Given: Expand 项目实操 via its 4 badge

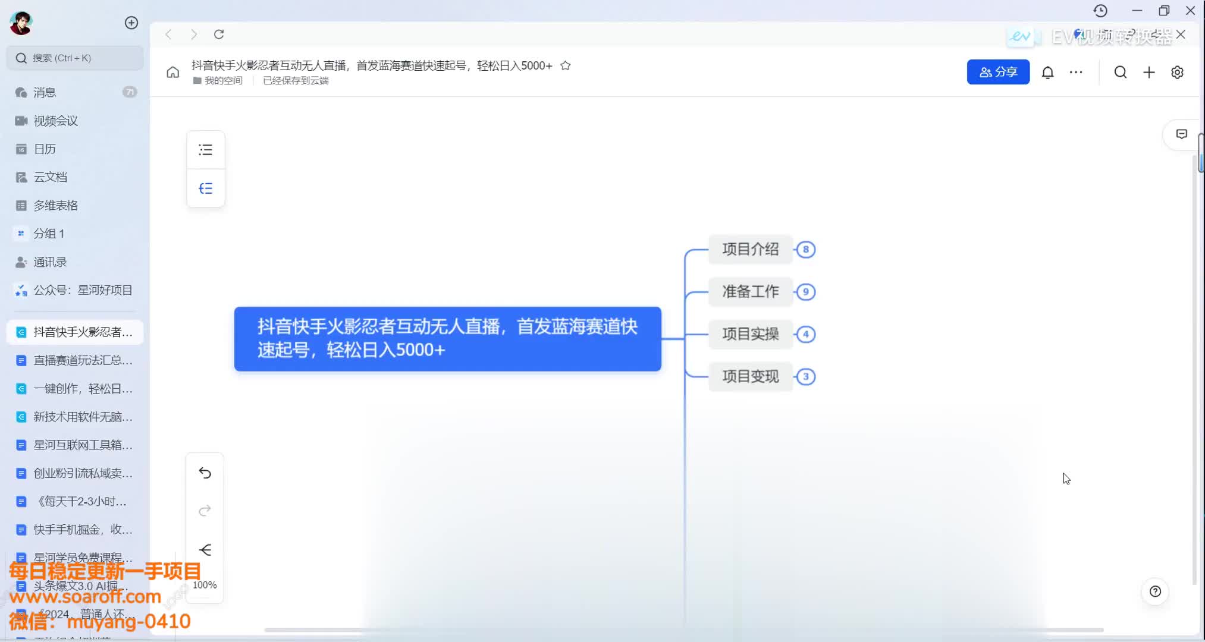Looking at the screenshot, I should 806,334.
